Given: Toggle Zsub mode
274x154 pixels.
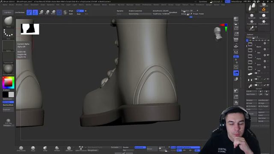Looking at the screenshot, I should click(79, 14).
